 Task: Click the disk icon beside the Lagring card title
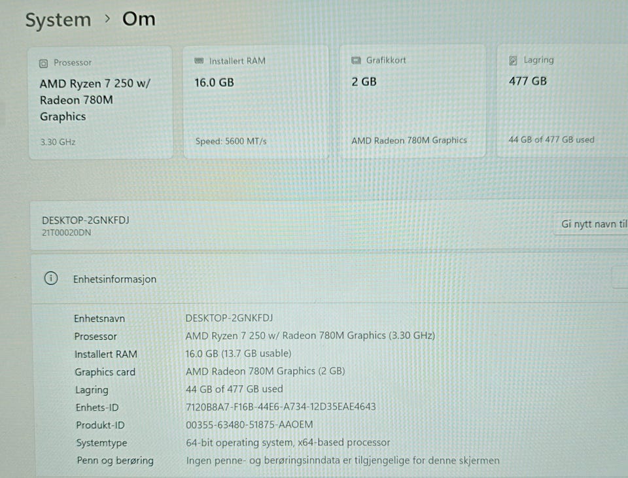tap(513, 60)
